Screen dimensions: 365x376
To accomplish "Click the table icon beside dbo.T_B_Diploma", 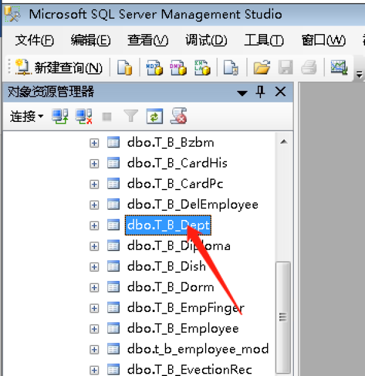I will point(113,246).
